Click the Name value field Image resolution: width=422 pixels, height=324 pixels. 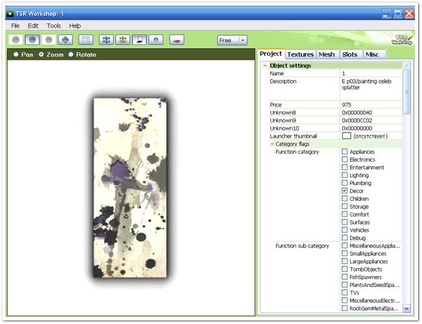point(371,73)
